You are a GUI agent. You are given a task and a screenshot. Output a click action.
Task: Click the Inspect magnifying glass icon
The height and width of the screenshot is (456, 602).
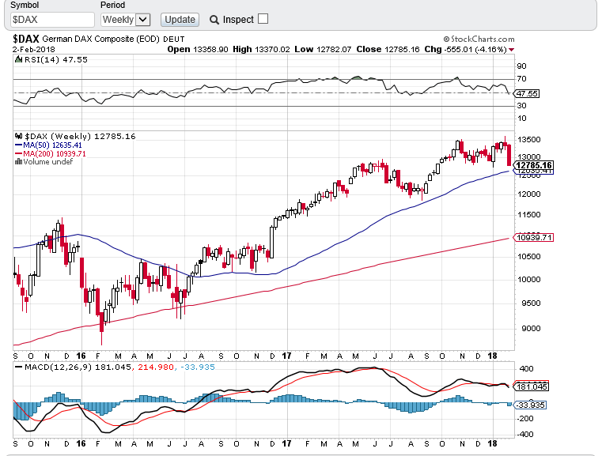pos(214,20)
